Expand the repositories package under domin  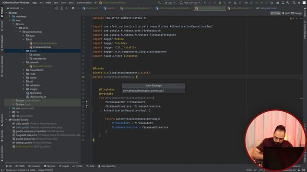coord(27,58)
